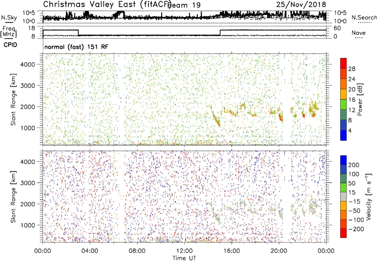Viewport: 377px width, 261px height.
Task: Click the '18' frequency axis value
Action: [32, 28]
